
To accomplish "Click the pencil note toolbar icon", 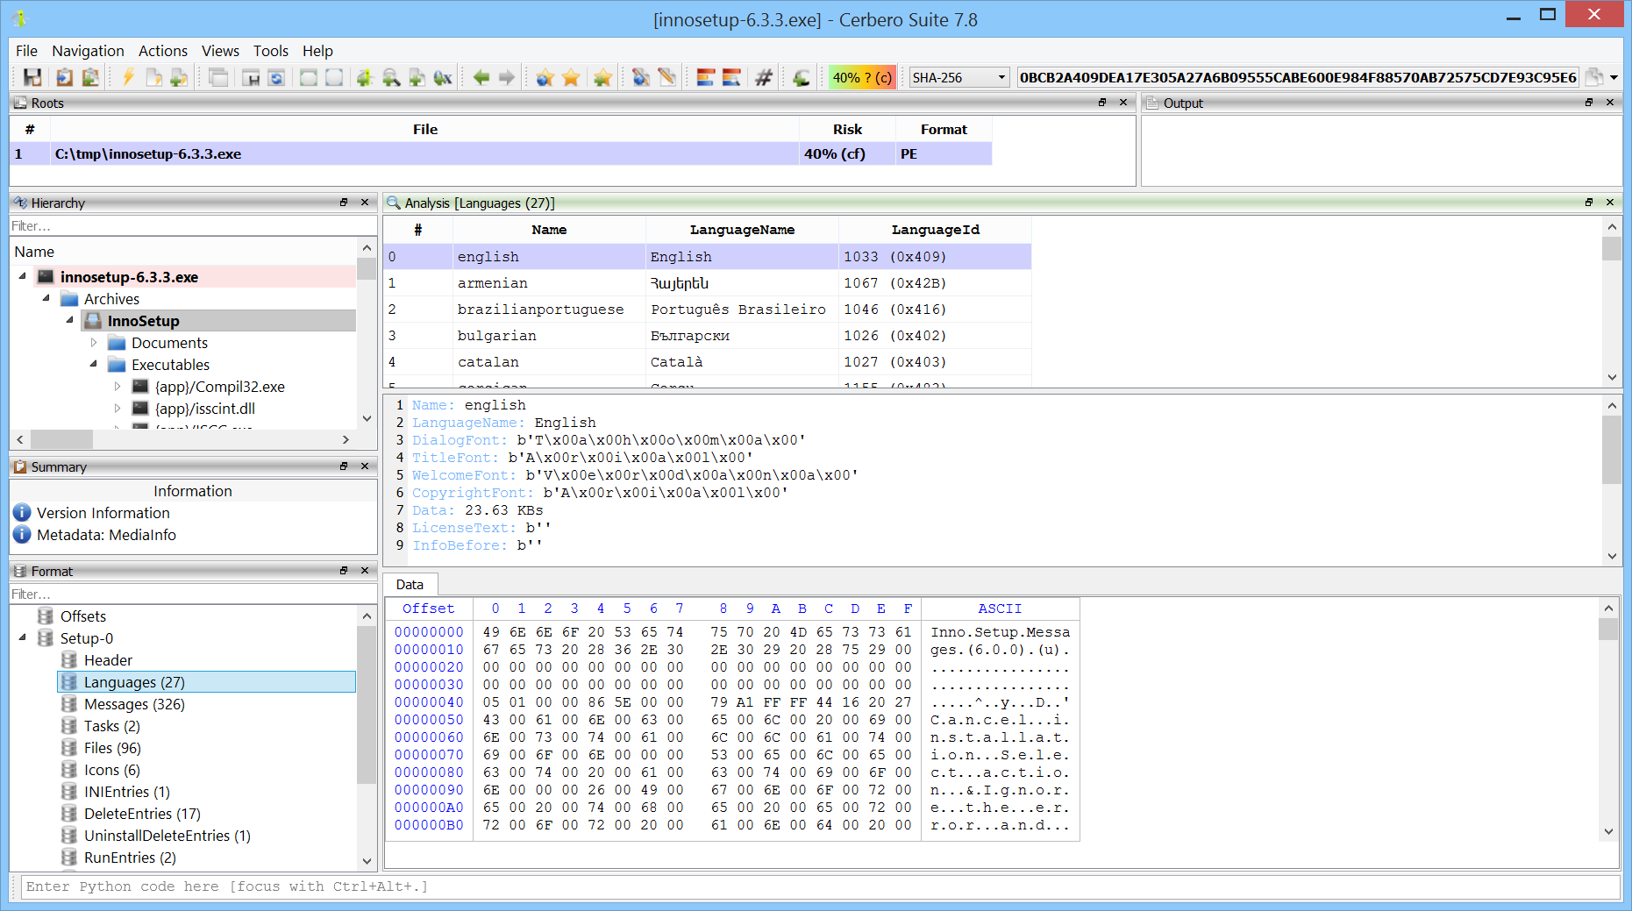I will click(666, 77).
